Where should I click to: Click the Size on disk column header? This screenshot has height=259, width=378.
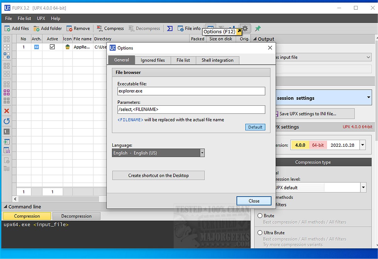(221, 39)
